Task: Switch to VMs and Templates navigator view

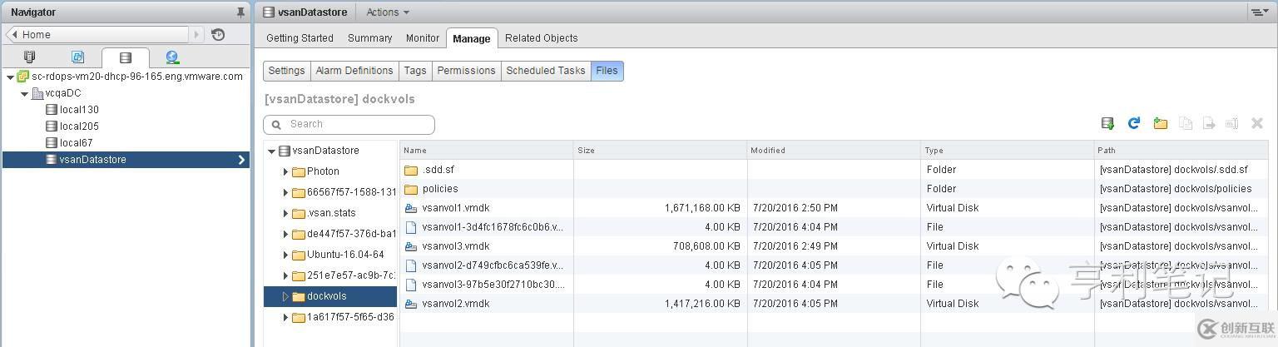Action: click(77, 57)
